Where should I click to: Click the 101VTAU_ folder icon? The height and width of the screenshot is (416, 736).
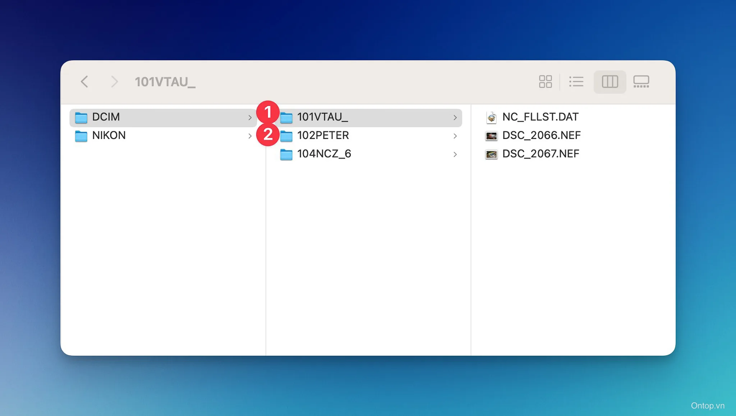coord(286,117)
